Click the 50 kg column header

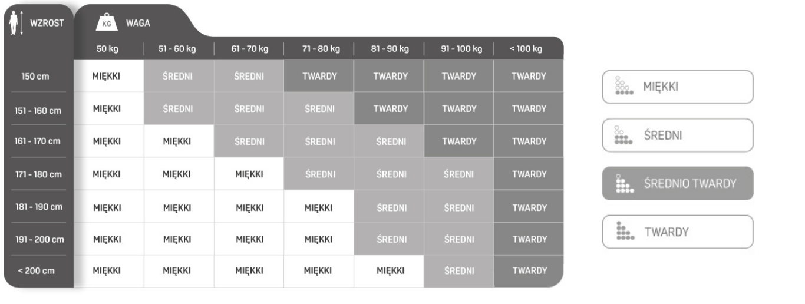pyautogui.click(x=108, y=49)
